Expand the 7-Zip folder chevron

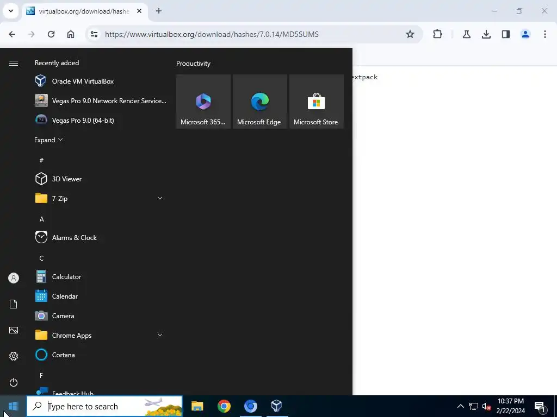coord(160,198)
